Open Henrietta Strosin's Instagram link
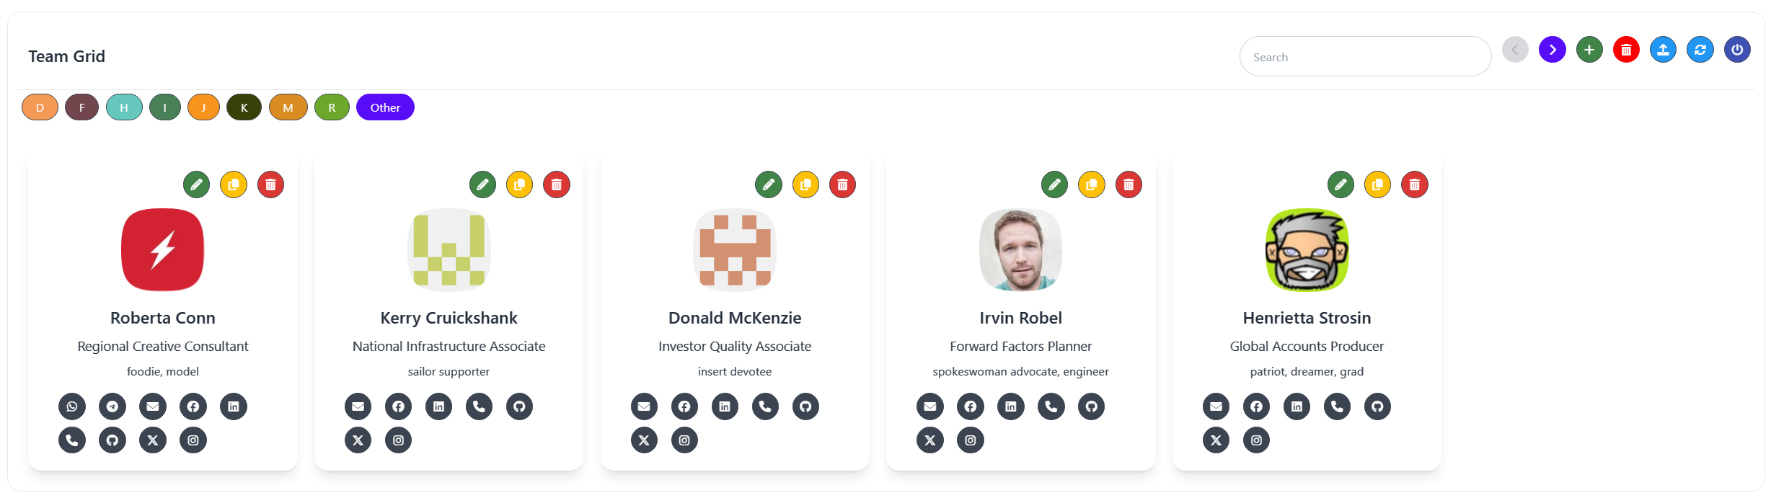Screen dimensions: 1771x498 1256,440
